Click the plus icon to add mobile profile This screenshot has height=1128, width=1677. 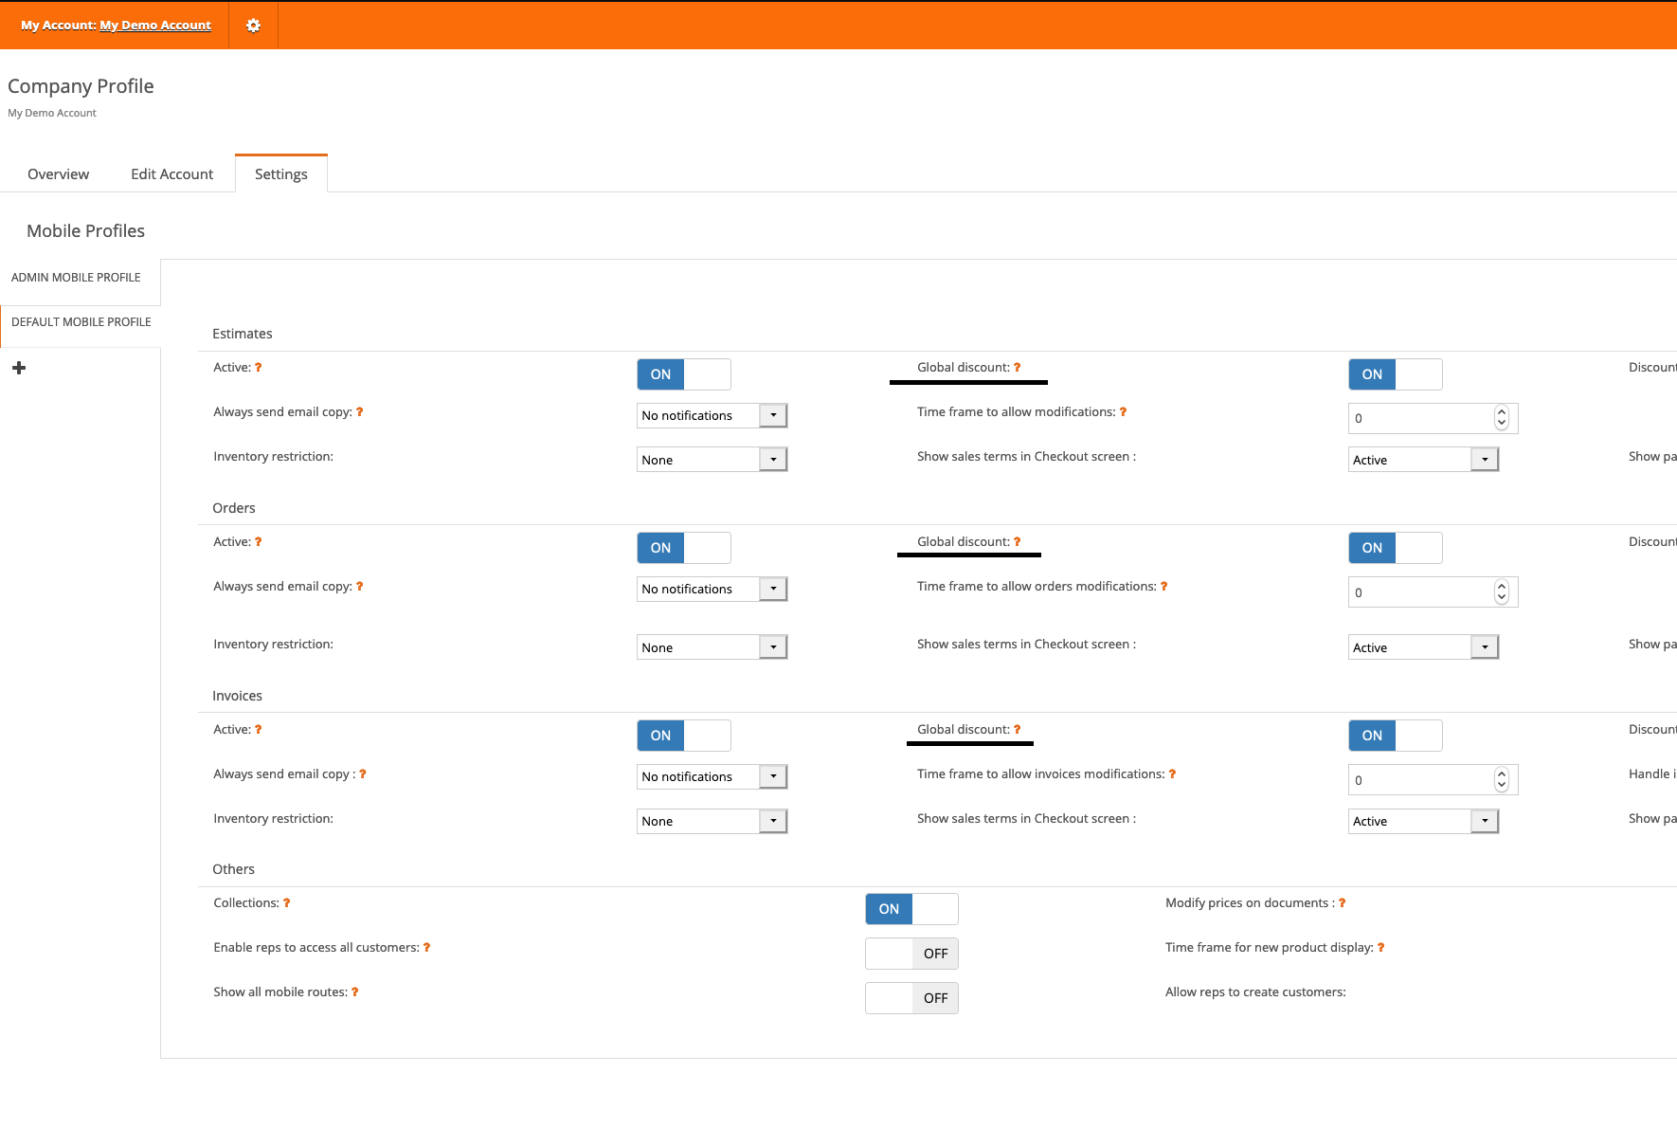coord(19,368)
